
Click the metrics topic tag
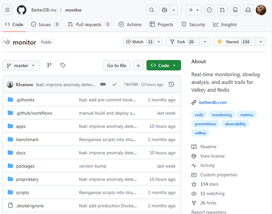pos(246,115)
